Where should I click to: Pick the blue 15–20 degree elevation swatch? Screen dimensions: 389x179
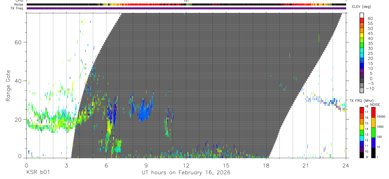[x=362, y=61]
